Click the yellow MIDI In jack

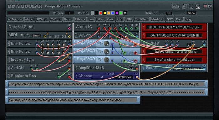coord(45,36)
